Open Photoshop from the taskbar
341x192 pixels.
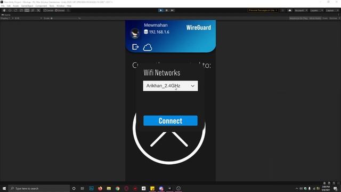pyautogui.click(x=91, y=188)
